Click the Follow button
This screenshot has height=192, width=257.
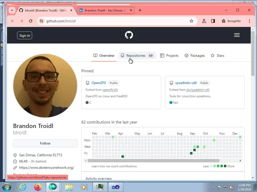click(x=45, y=143)
